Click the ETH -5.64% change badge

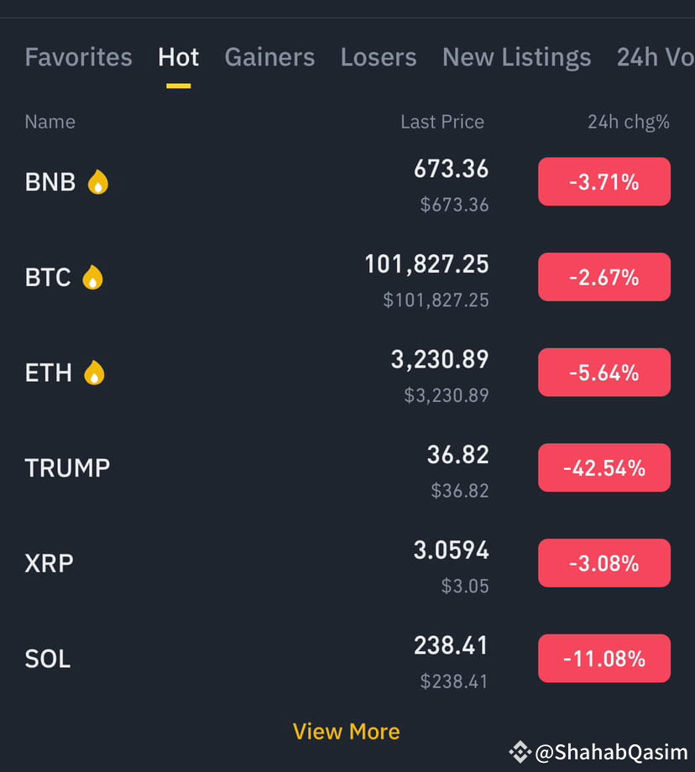[x=604, y=373]
